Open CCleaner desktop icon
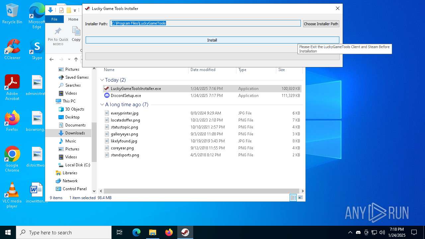 12,50
